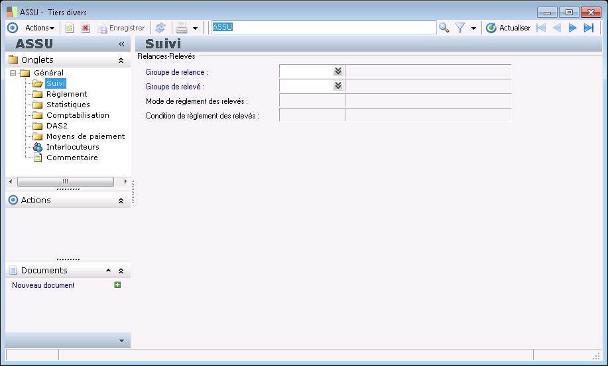Delete record using the red X icon
This screenshot has width=608, height=366.
pyautogui.click(x=86, y=28)
